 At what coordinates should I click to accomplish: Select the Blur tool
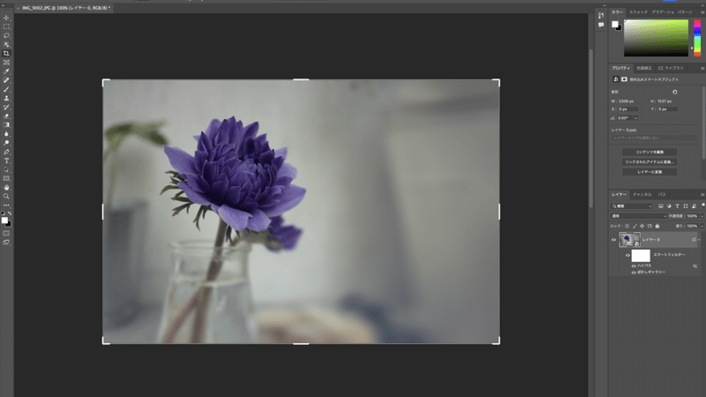[6, 134]
